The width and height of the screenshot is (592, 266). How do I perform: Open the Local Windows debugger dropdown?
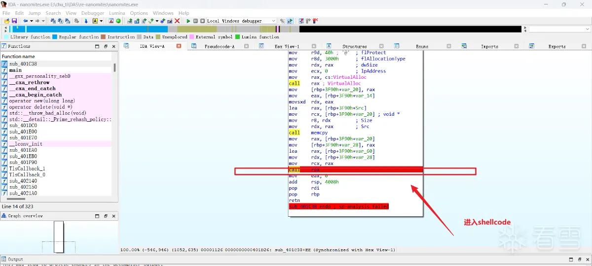tap(241, 21)
